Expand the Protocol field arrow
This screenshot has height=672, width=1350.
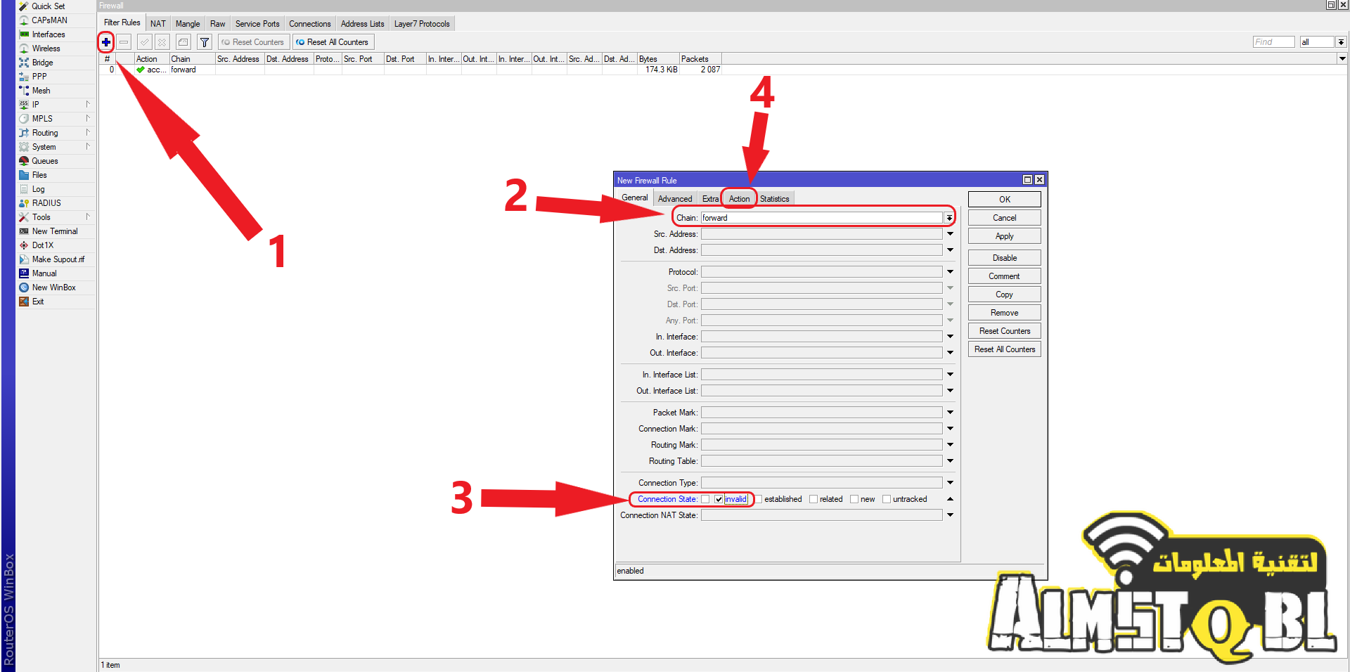(x=950, y=272)
